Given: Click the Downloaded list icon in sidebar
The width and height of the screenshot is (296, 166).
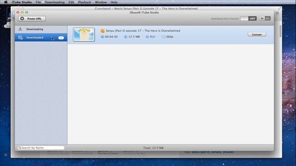Looking at the screenshot, I should (20, 37).
